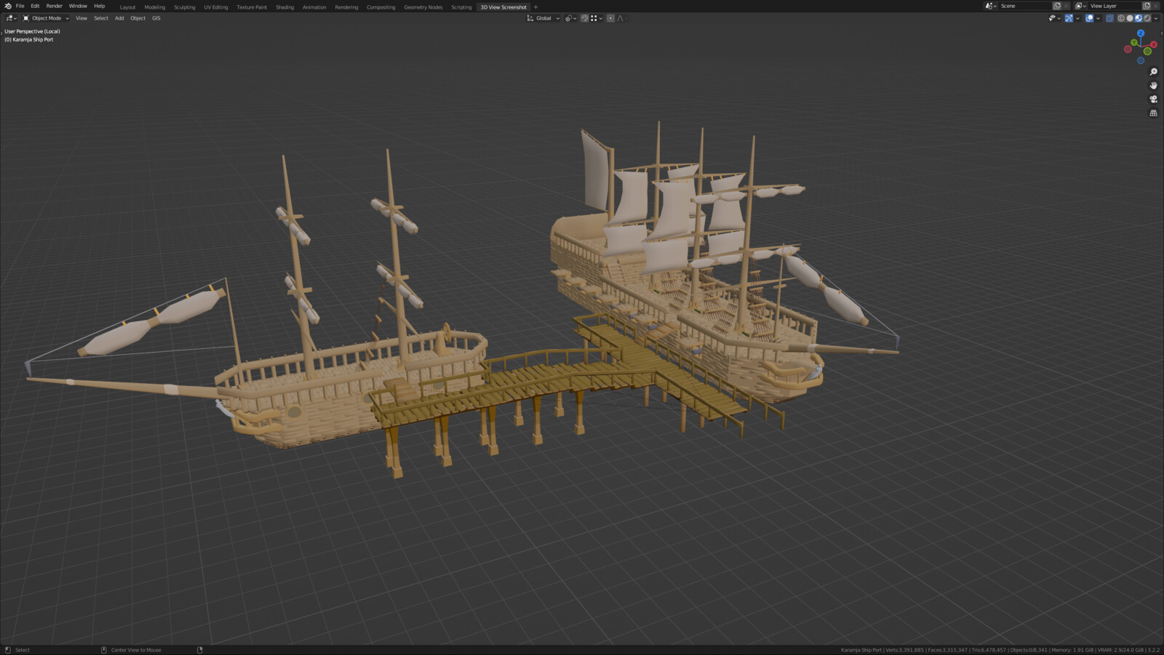
Task: Open the viewport Select menu
Action: click(101, 18)
